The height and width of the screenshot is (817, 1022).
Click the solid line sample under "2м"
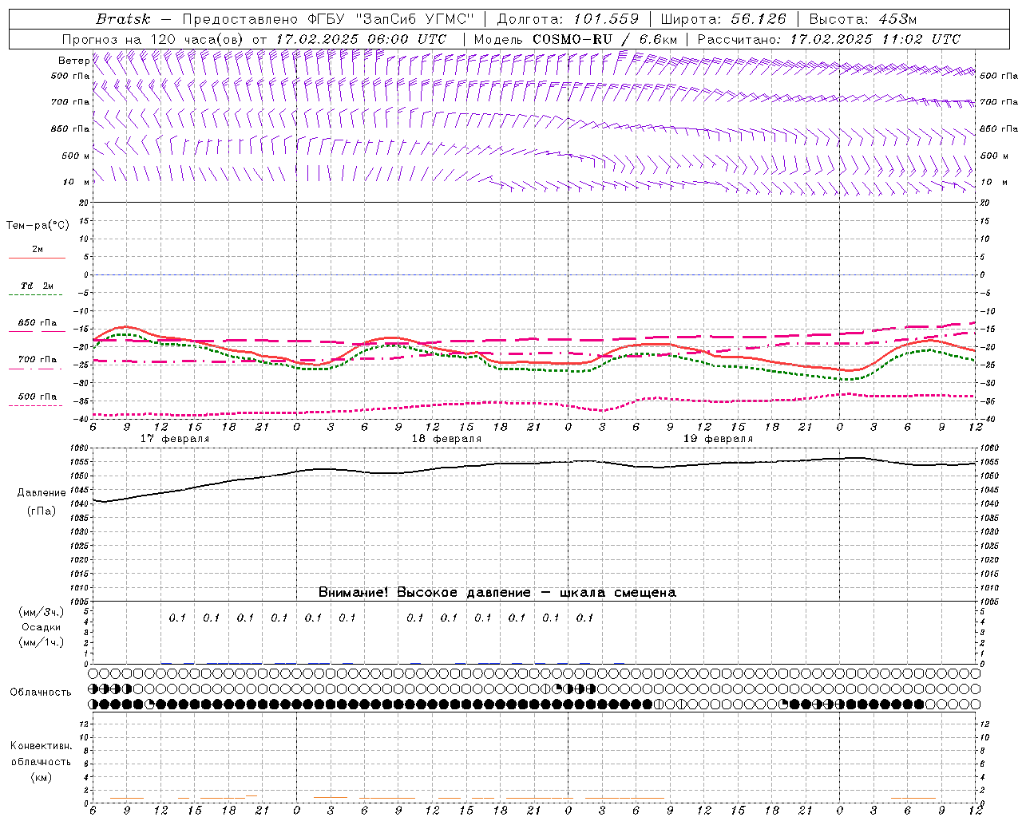[37, 258]
